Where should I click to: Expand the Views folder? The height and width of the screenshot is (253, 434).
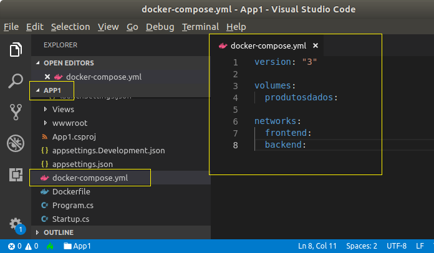point(46,109)
